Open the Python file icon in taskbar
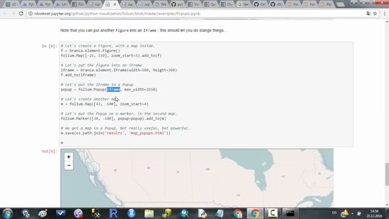The height and width of the screenshot is (219, 389). click(202, 214)
